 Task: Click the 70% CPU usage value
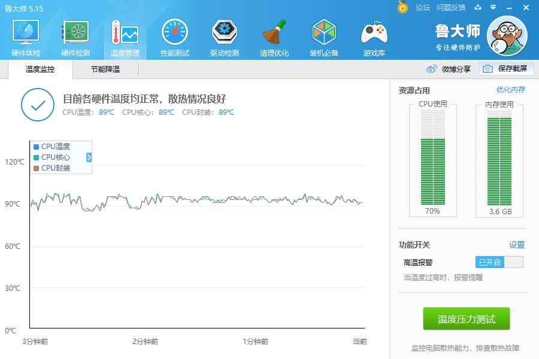coord(432,211)
